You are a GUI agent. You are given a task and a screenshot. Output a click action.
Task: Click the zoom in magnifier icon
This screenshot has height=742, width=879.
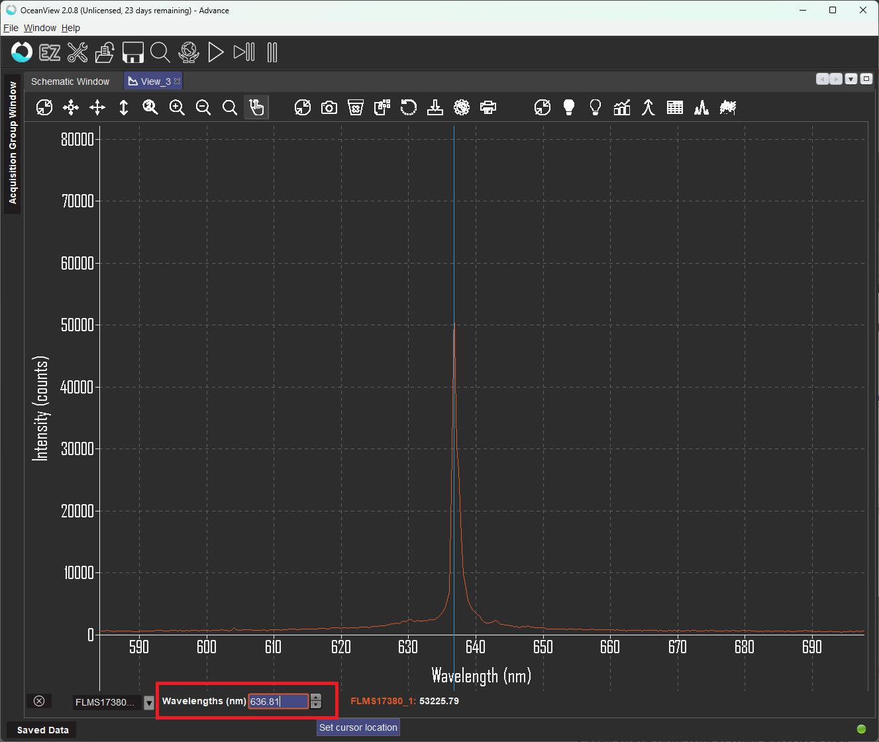coord(177,107)
